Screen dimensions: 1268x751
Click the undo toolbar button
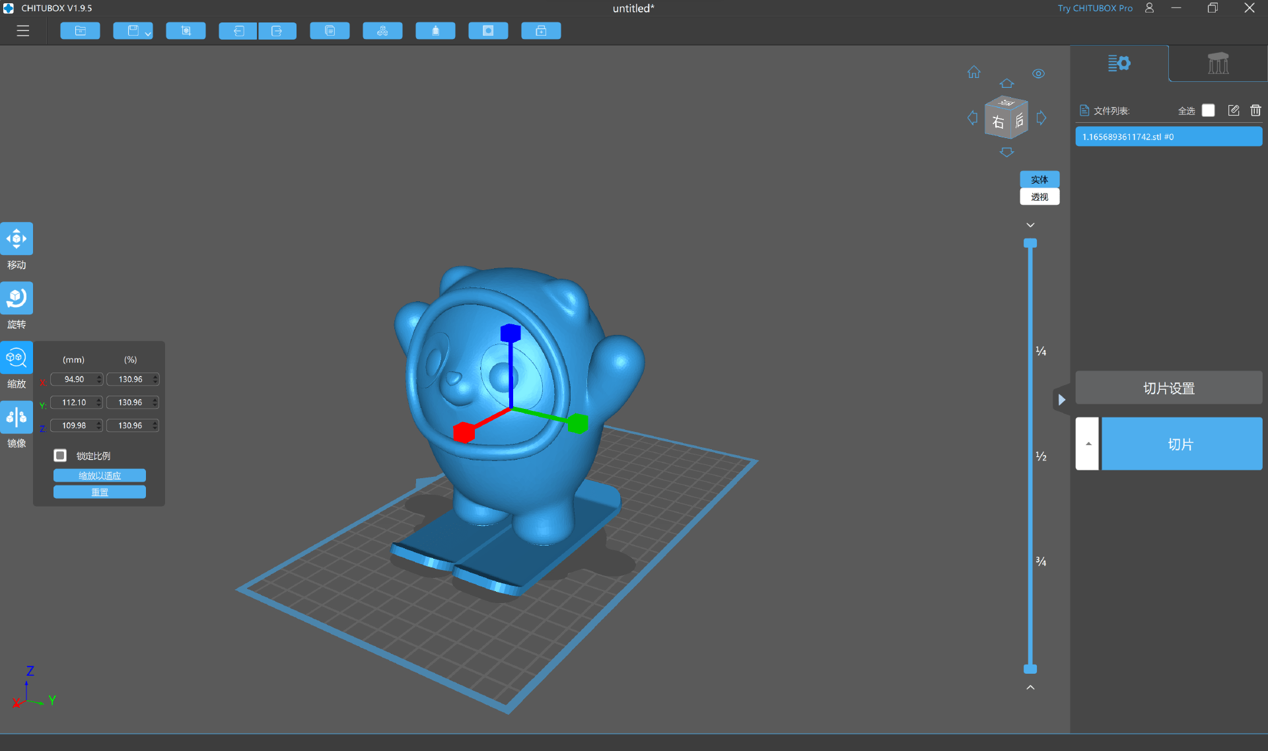tap(238, 31)
